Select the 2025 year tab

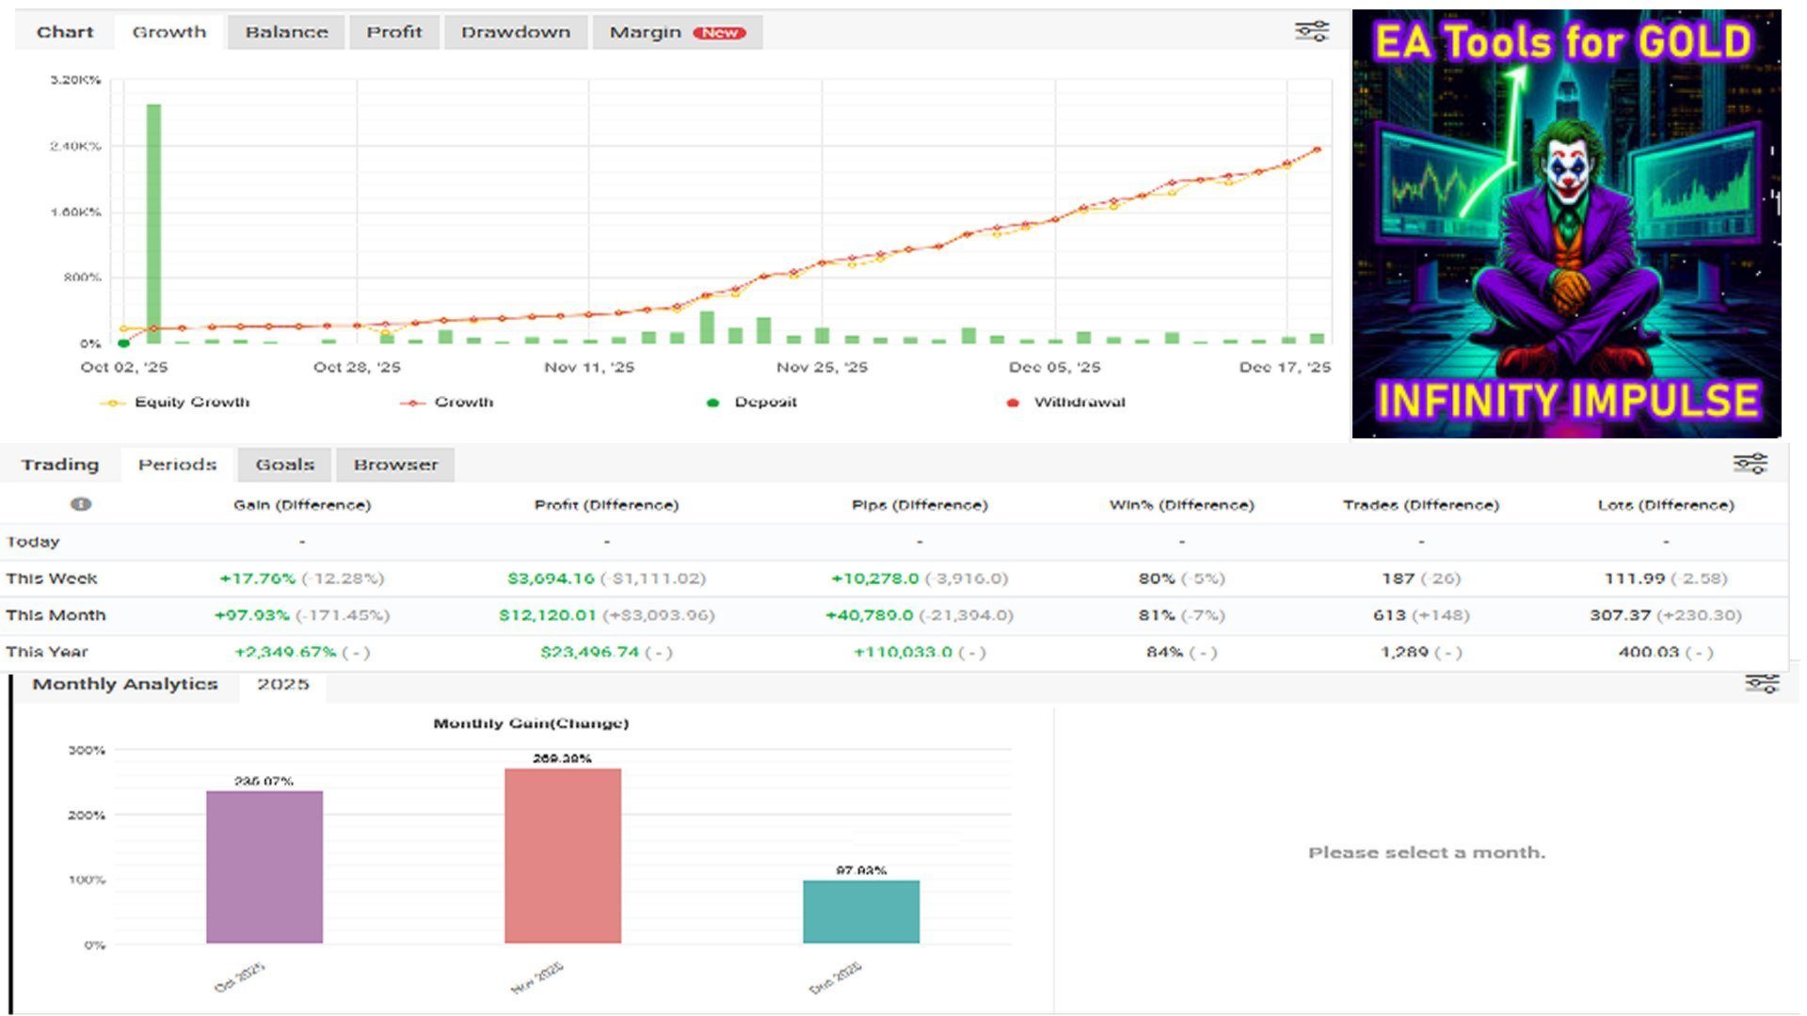click(x=282, y=684)
